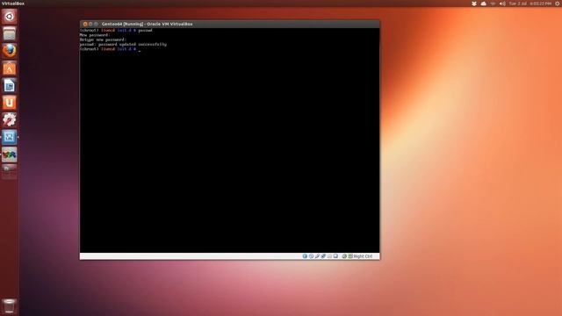
Task: Click the shared folders status icon
Action: pos(329,256)
